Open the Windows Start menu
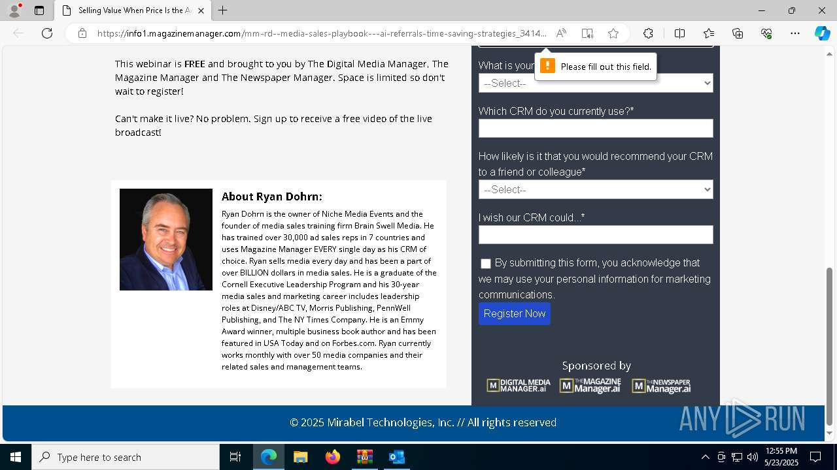 tap(16, 457)
